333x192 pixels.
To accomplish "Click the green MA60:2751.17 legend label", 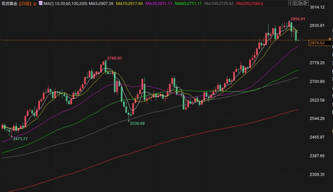I will 188,4.
